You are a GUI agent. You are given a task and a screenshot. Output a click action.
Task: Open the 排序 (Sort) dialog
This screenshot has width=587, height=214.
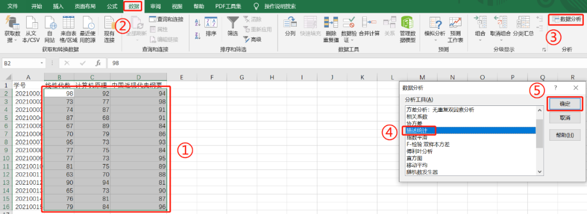point(211,27)
